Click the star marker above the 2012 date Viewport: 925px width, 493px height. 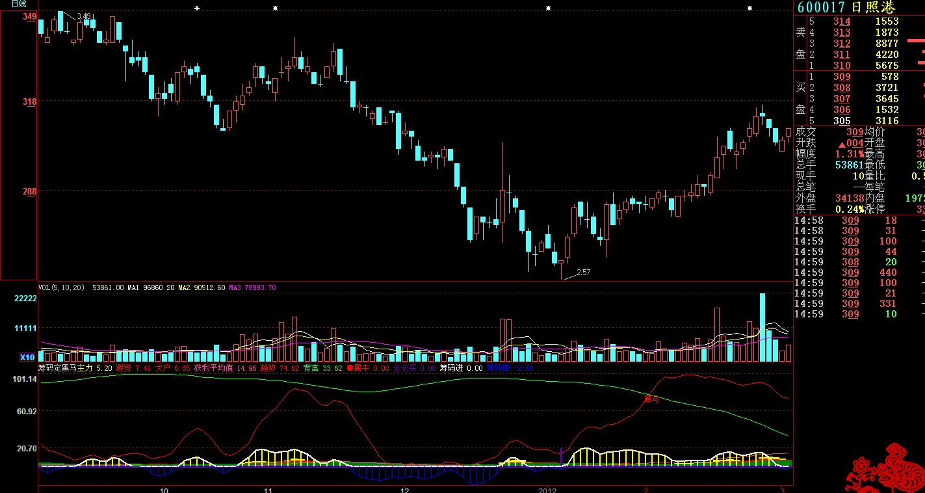(548, 8)
